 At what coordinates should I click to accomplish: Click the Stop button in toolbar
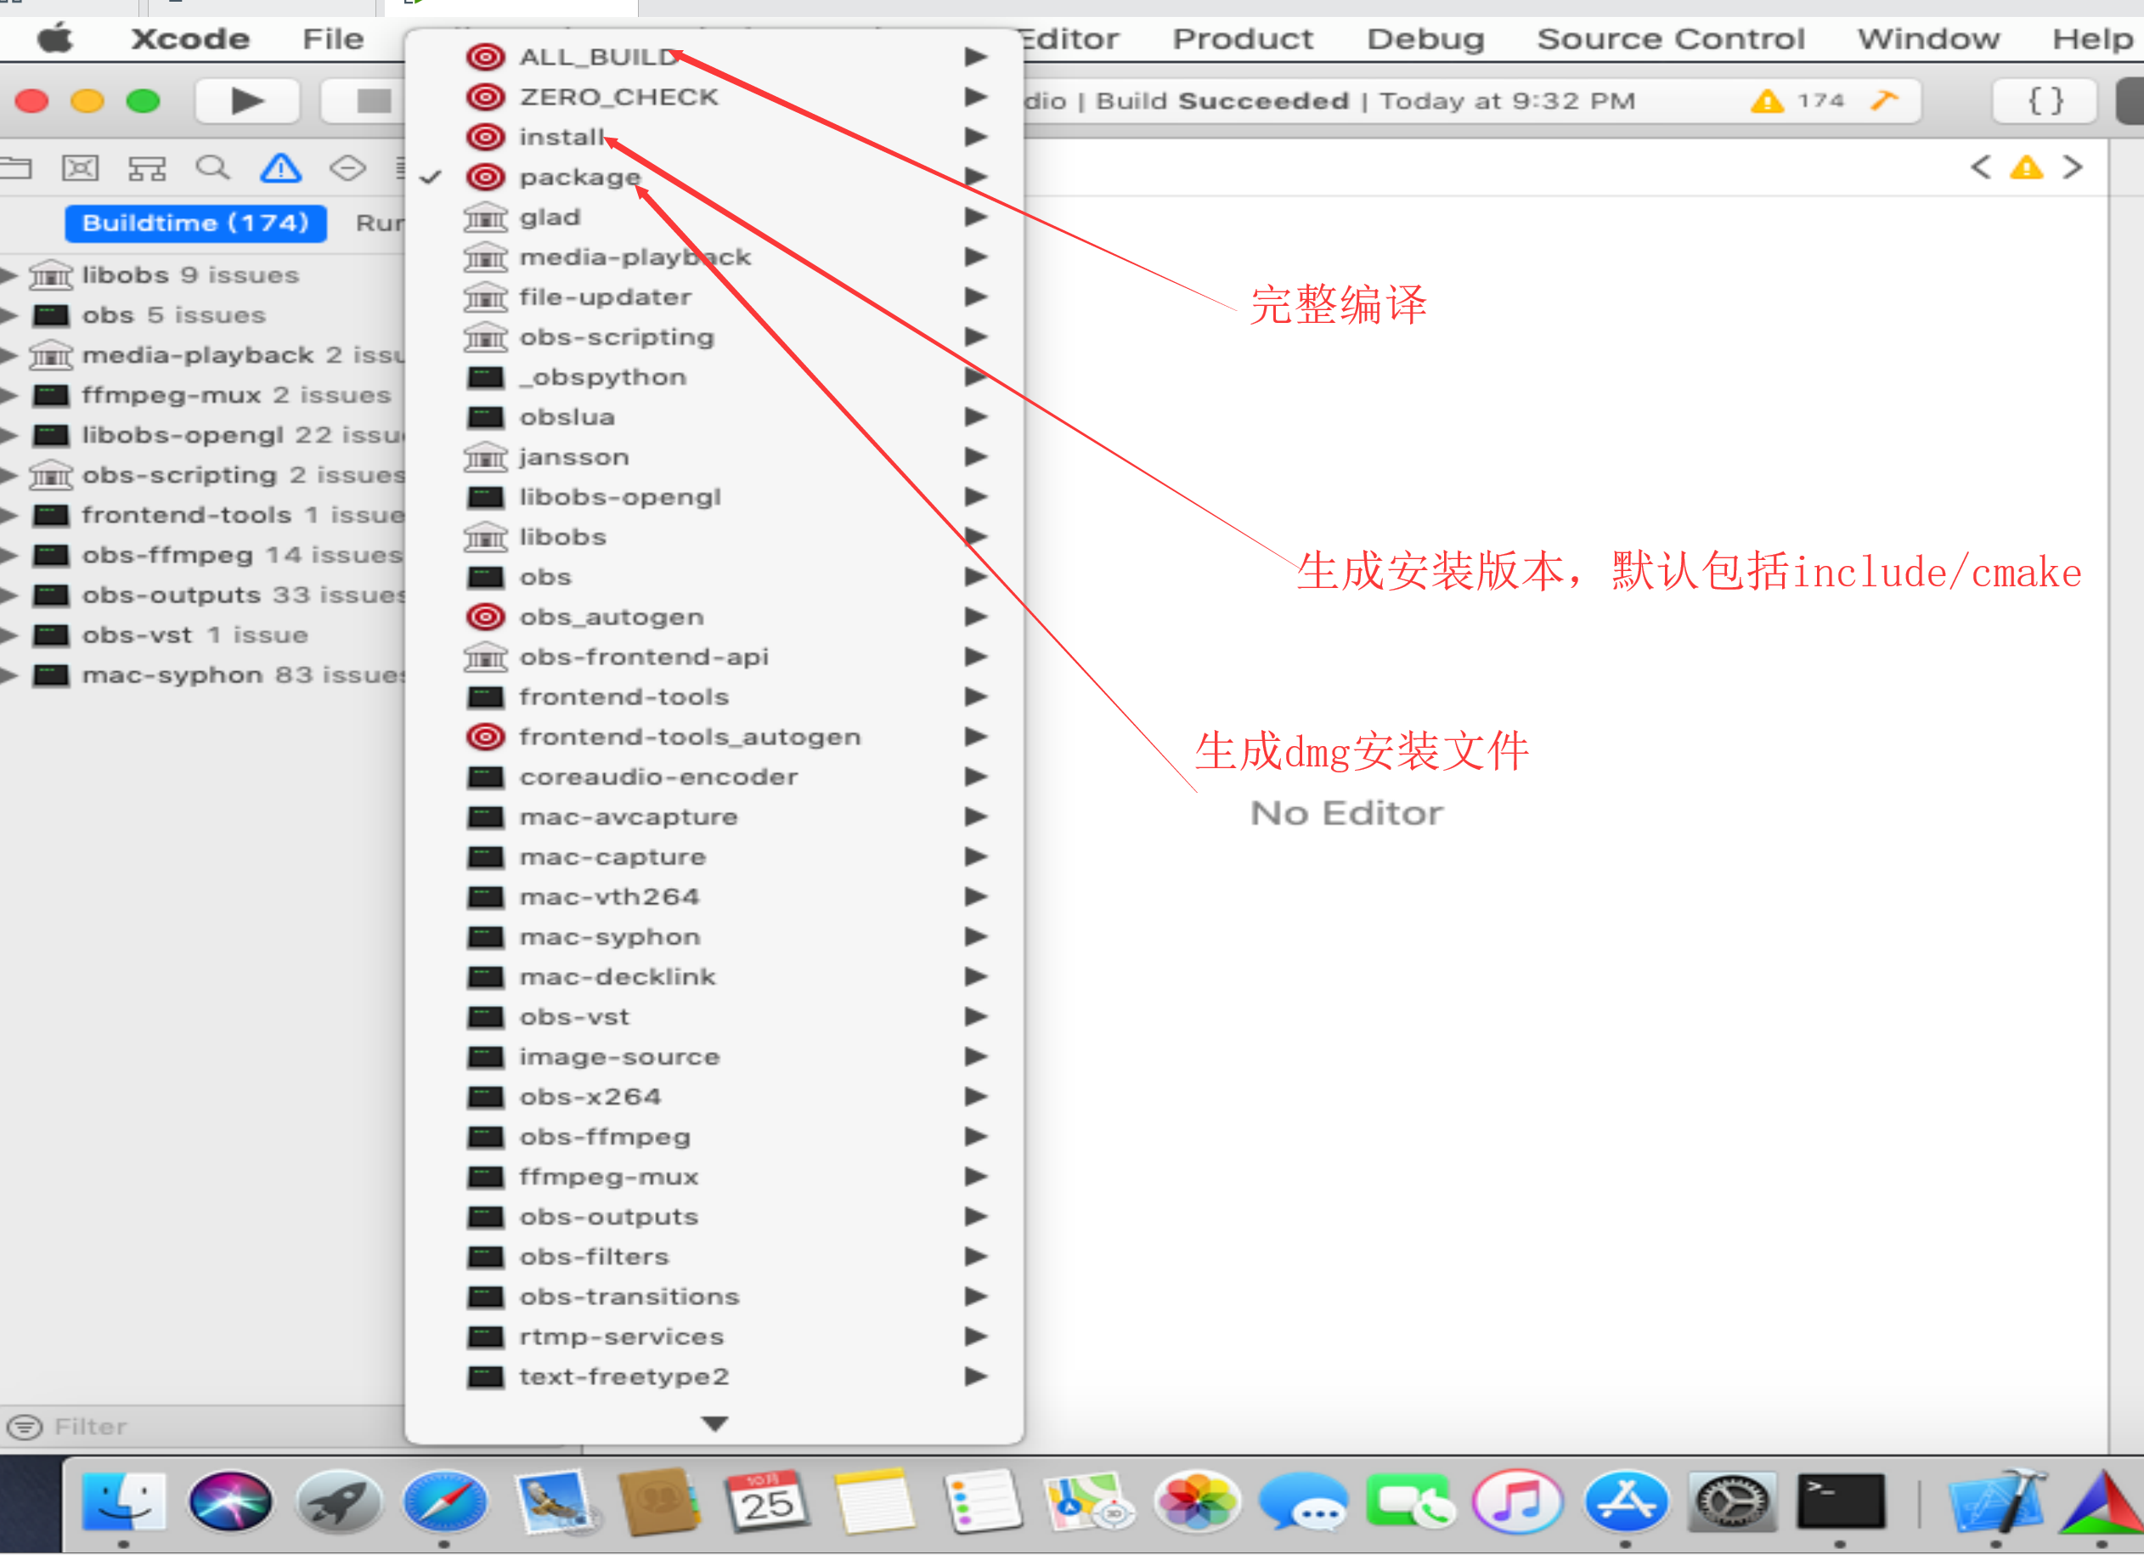(374, 100)
